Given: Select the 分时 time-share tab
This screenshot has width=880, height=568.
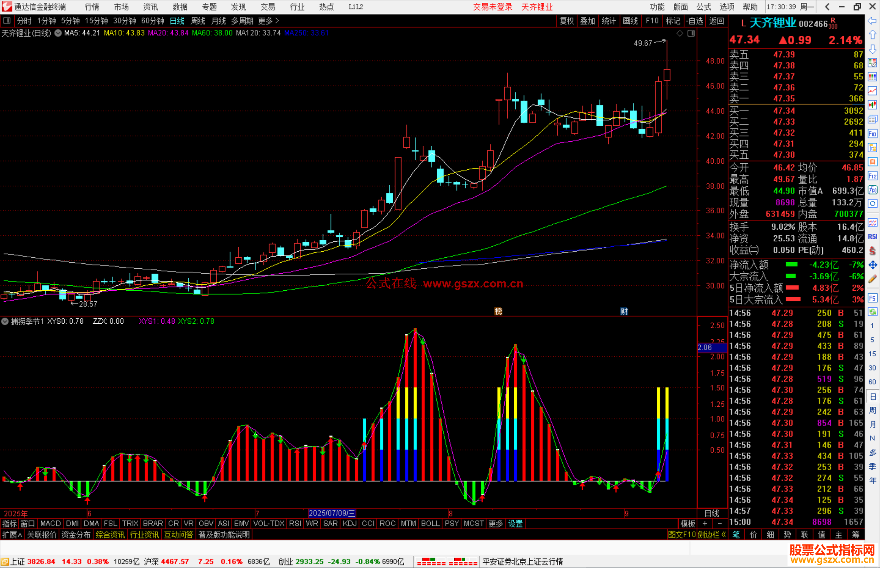Looking at the screenshot, I should click(x=24, y=21).
